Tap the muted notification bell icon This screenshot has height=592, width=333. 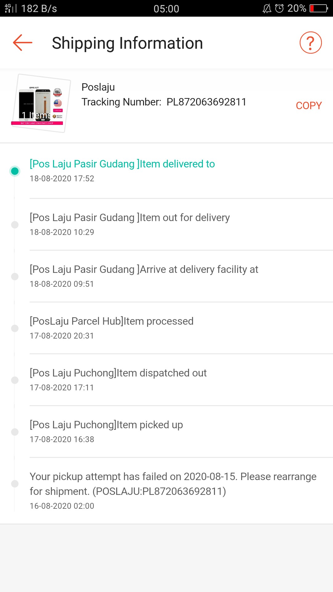(267, 8)
